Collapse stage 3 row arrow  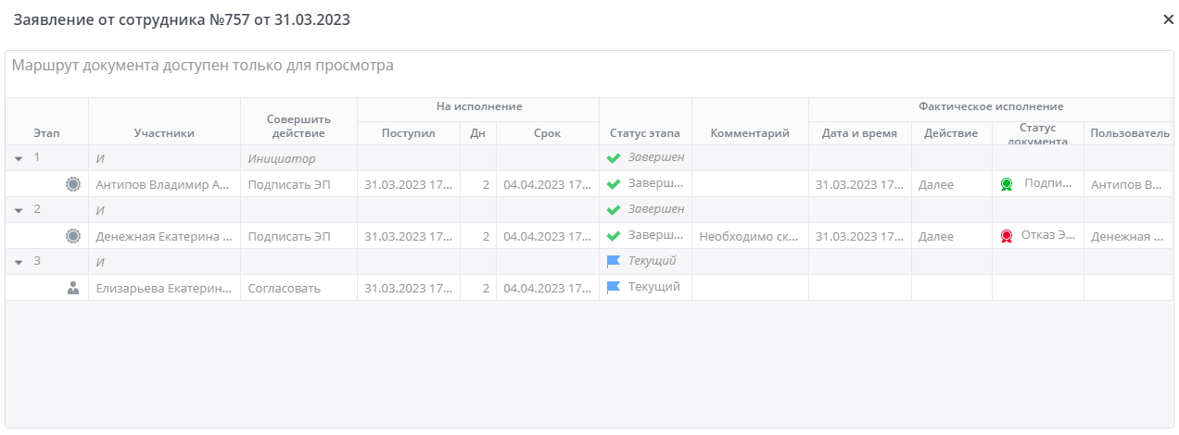coord(19,262)
